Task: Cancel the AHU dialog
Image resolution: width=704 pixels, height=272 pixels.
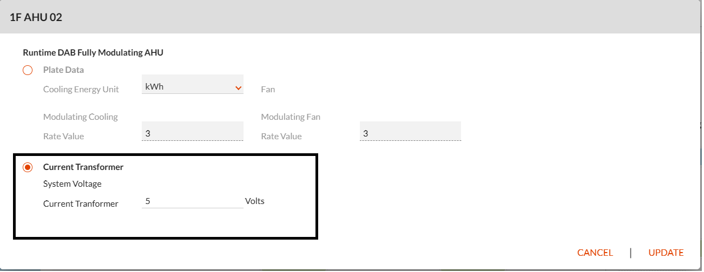Action: (595, 253)
